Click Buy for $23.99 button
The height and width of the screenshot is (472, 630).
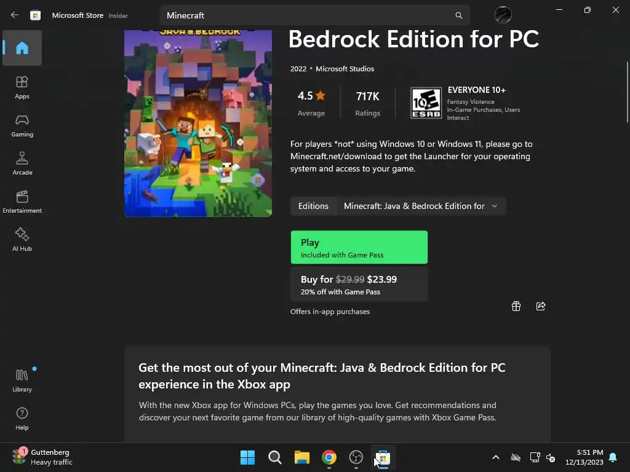click(359, 284)
